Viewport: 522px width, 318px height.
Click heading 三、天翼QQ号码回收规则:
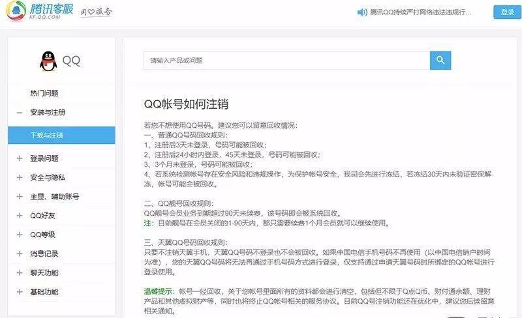pos(186,242)
